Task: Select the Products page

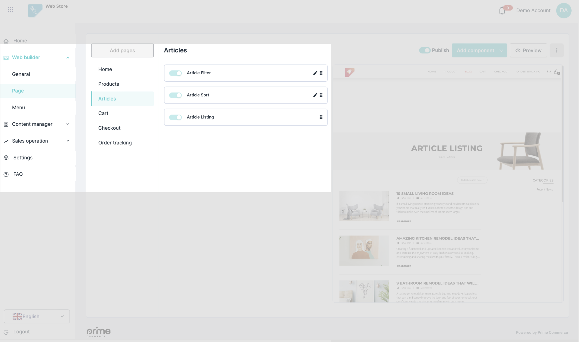Action: pyautogui.click(x=109, y=84)
